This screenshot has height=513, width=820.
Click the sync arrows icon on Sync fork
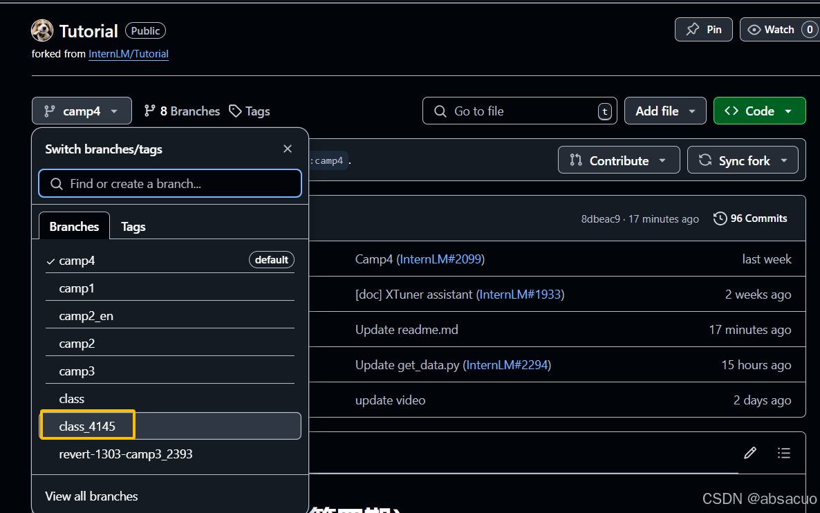click(705, 160)
